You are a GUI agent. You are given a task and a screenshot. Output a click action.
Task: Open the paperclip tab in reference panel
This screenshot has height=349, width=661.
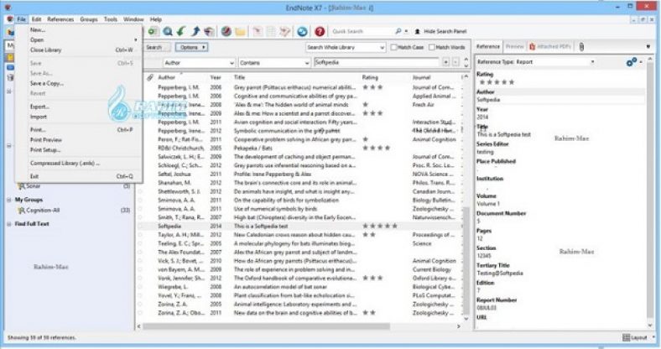[581, 47]
